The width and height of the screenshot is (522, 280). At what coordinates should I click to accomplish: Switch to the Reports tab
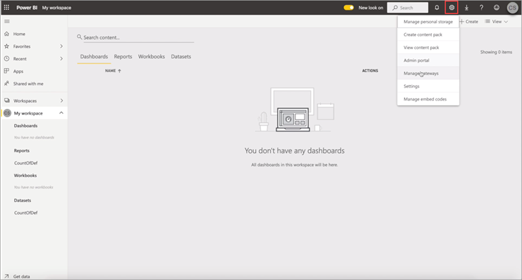tap(123, 56)
